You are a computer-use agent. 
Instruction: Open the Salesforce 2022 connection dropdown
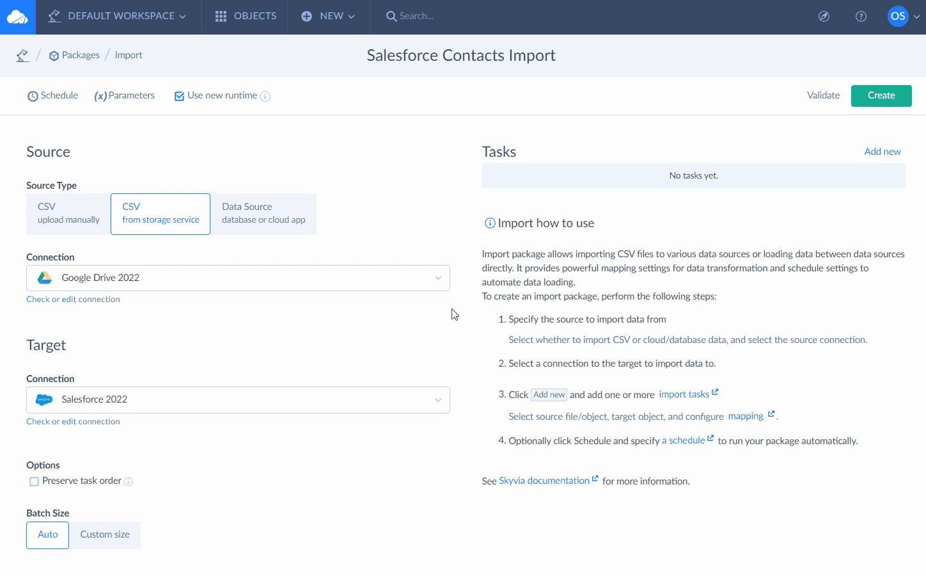tap(238, 399)
